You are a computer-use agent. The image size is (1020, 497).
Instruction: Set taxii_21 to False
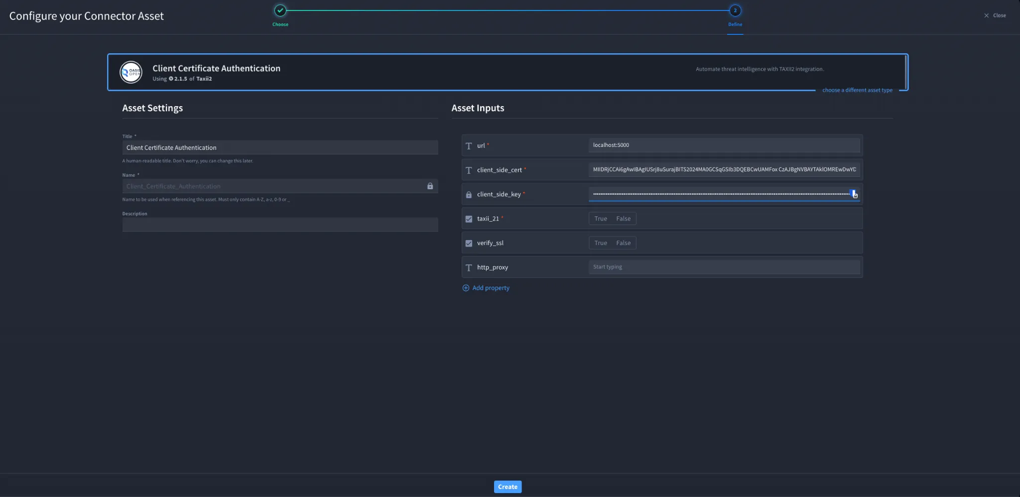(x=623, y=219)
